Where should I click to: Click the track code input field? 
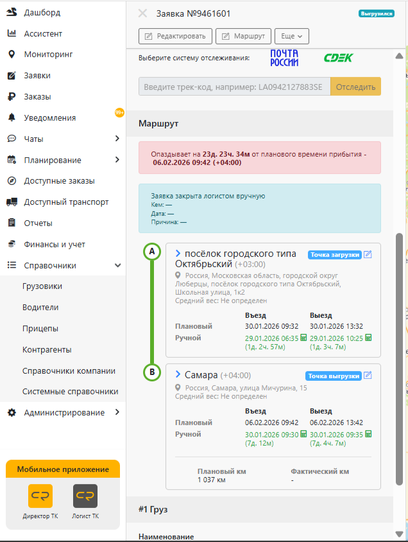coord(235,87)
